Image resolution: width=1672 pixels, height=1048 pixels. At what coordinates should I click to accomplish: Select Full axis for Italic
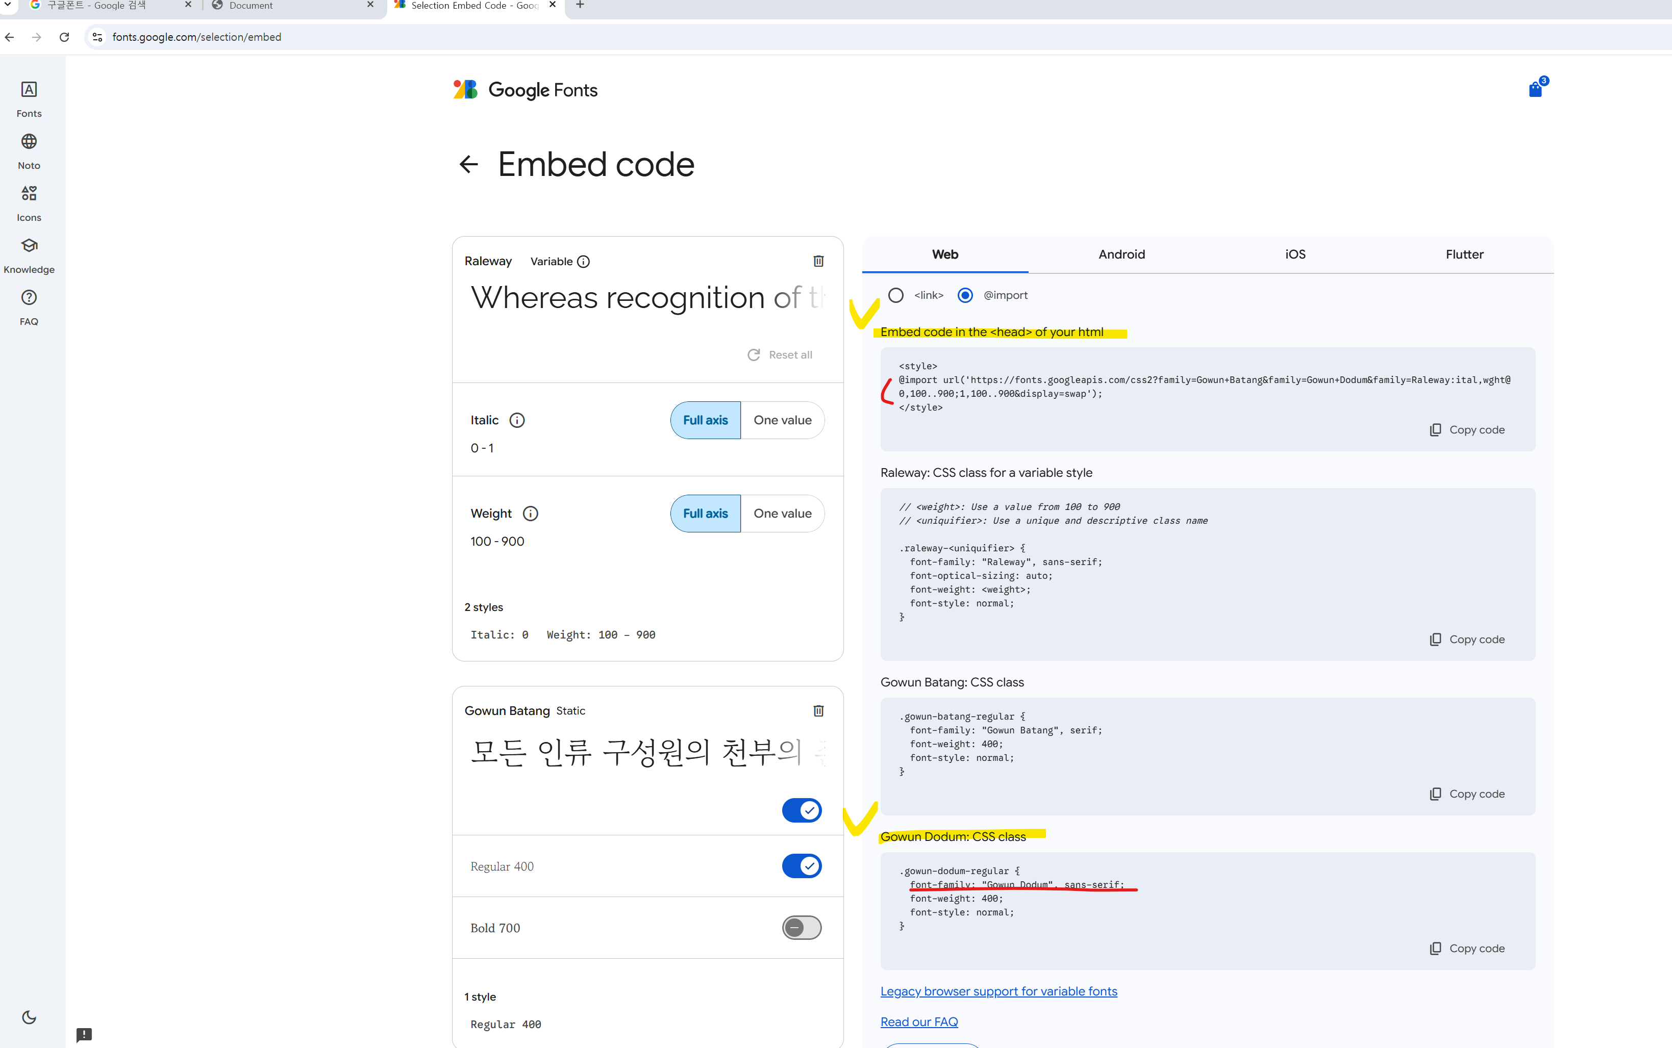(705, 420)
